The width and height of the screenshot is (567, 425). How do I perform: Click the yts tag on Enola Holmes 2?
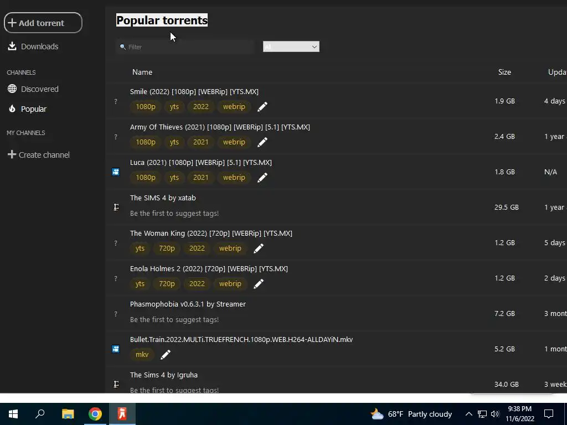(140, 284)
